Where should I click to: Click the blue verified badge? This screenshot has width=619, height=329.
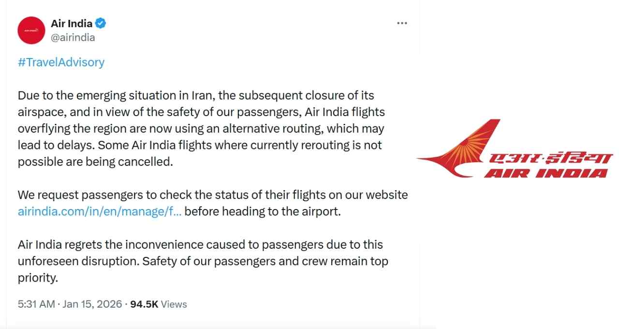coord(101,23)
